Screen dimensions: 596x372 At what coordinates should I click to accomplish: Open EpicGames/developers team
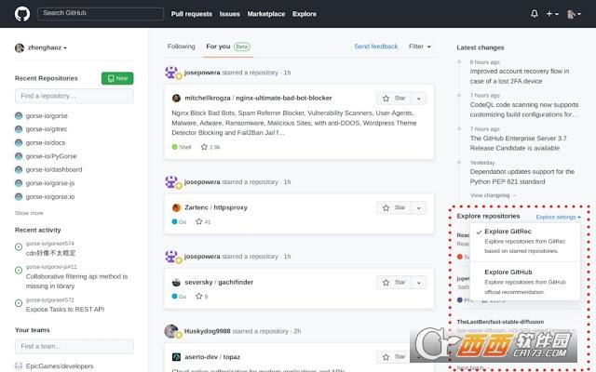coord(60,366)
